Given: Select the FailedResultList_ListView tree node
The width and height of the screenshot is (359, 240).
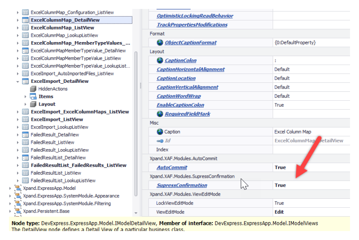Looking at the screenshot, I should (x=56, y=173).
